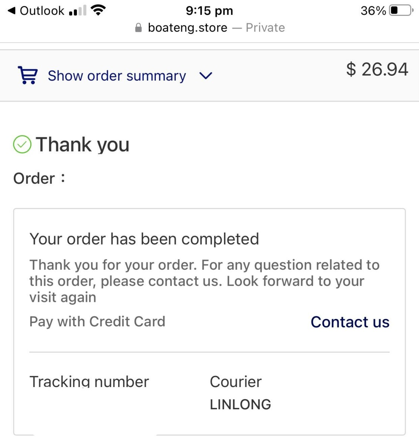Tap the back arrow to return to Outlook
The image size is (419, 444).
[11, 11]
